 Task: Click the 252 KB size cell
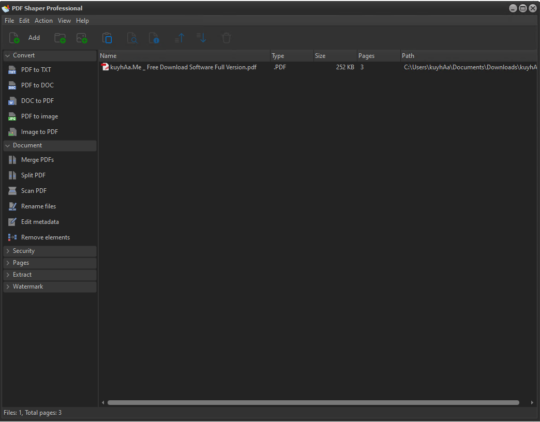[x=345, y=67]
